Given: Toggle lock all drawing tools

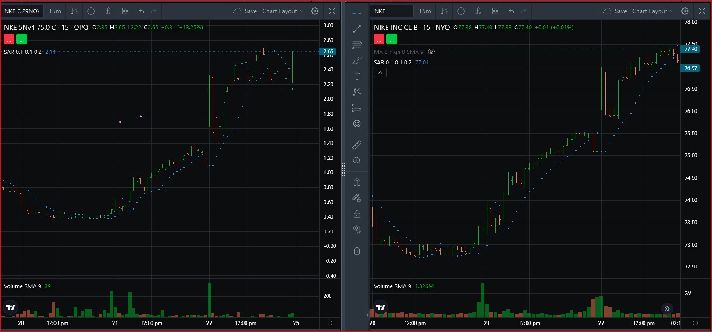Looking at the screenshot, I should tap(357, 214).
